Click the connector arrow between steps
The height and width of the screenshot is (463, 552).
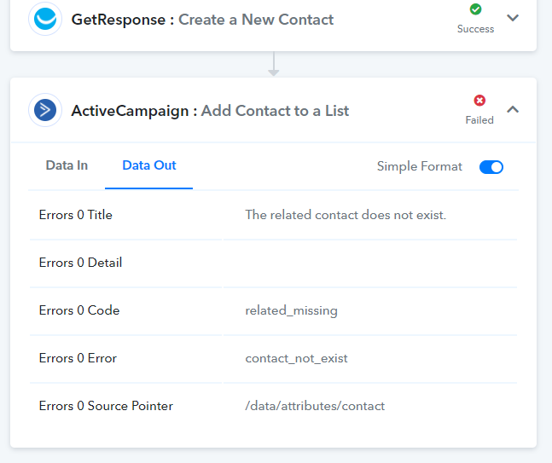pyautogui.click(x=274, y=64)
